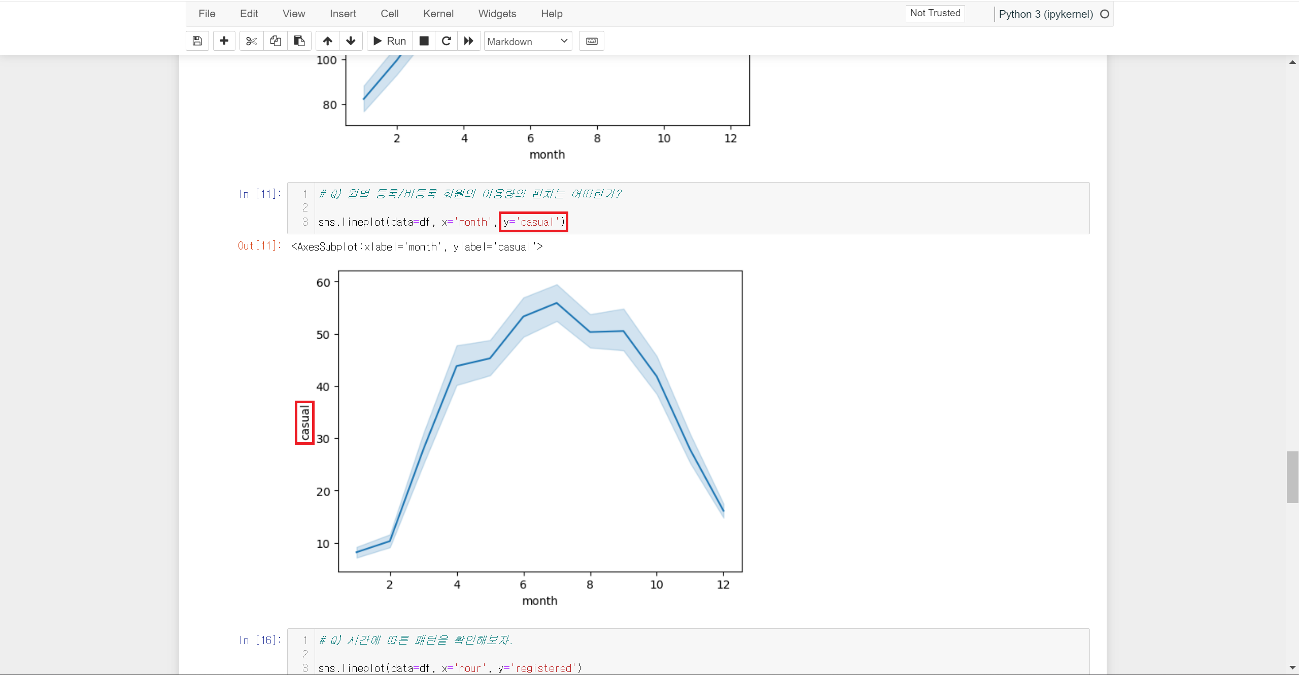The image size is (1299, 675).
Task: Open the Widgets menu
Action: 497,14
